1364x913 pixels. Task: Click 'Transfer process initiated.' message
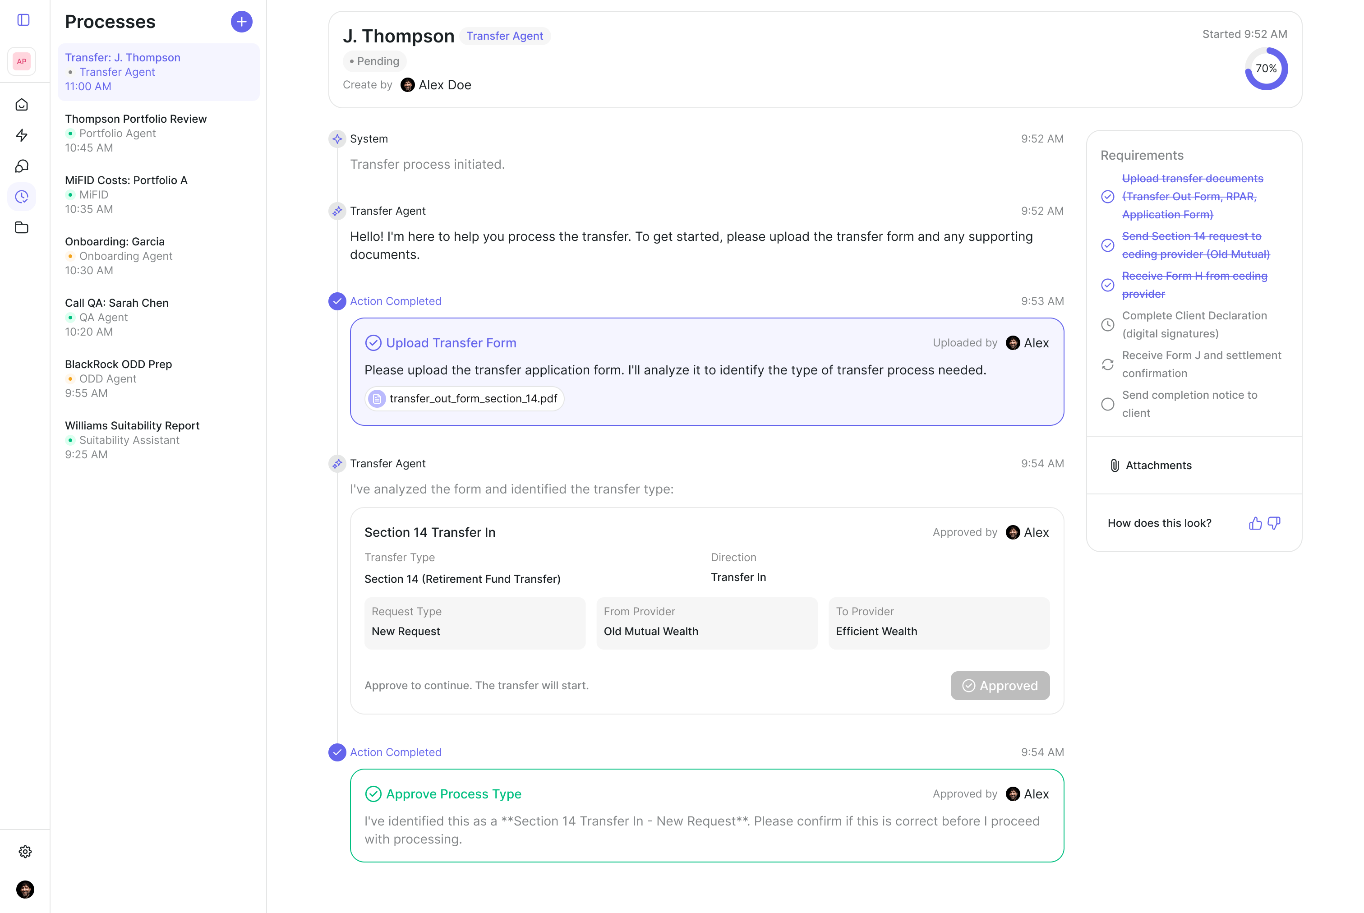(427, 165)
